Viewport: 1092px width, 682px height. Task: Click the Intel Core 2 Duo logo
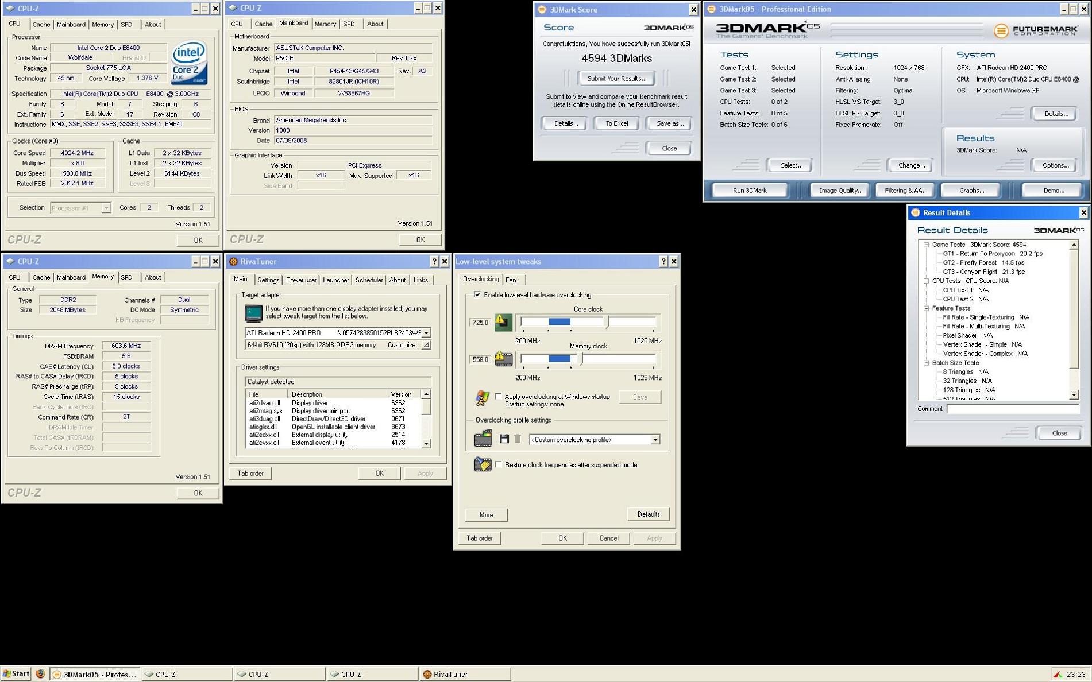point(189,63)
